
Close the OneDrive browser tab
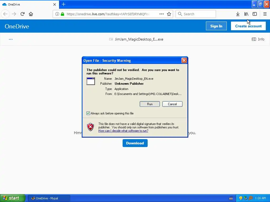(54, 4)
